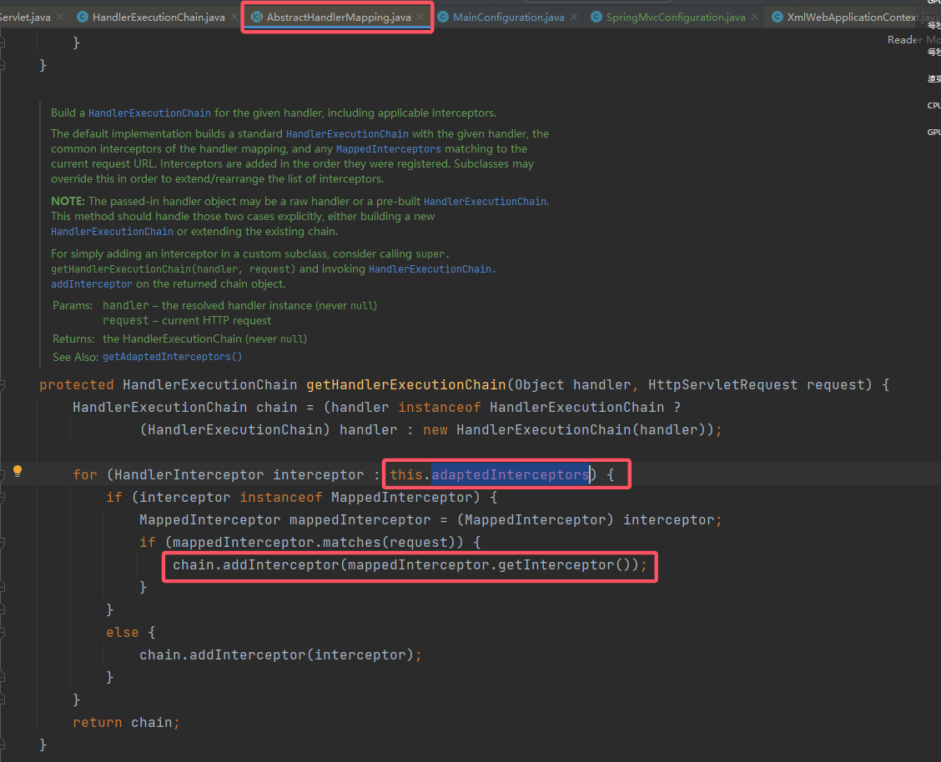Click the 'NOTE:' label in the Javadoc

tap(68, 202)
